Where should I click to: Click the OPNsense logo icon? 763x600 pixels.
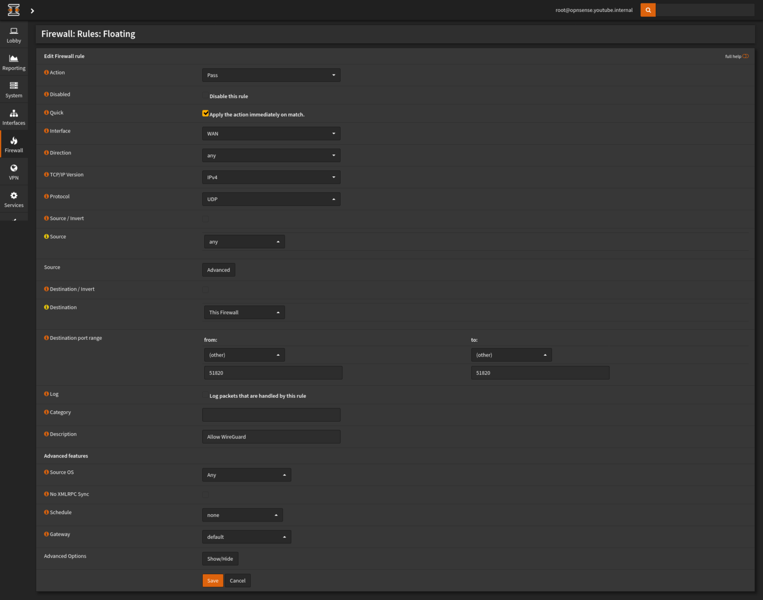(x=14, y=10)
